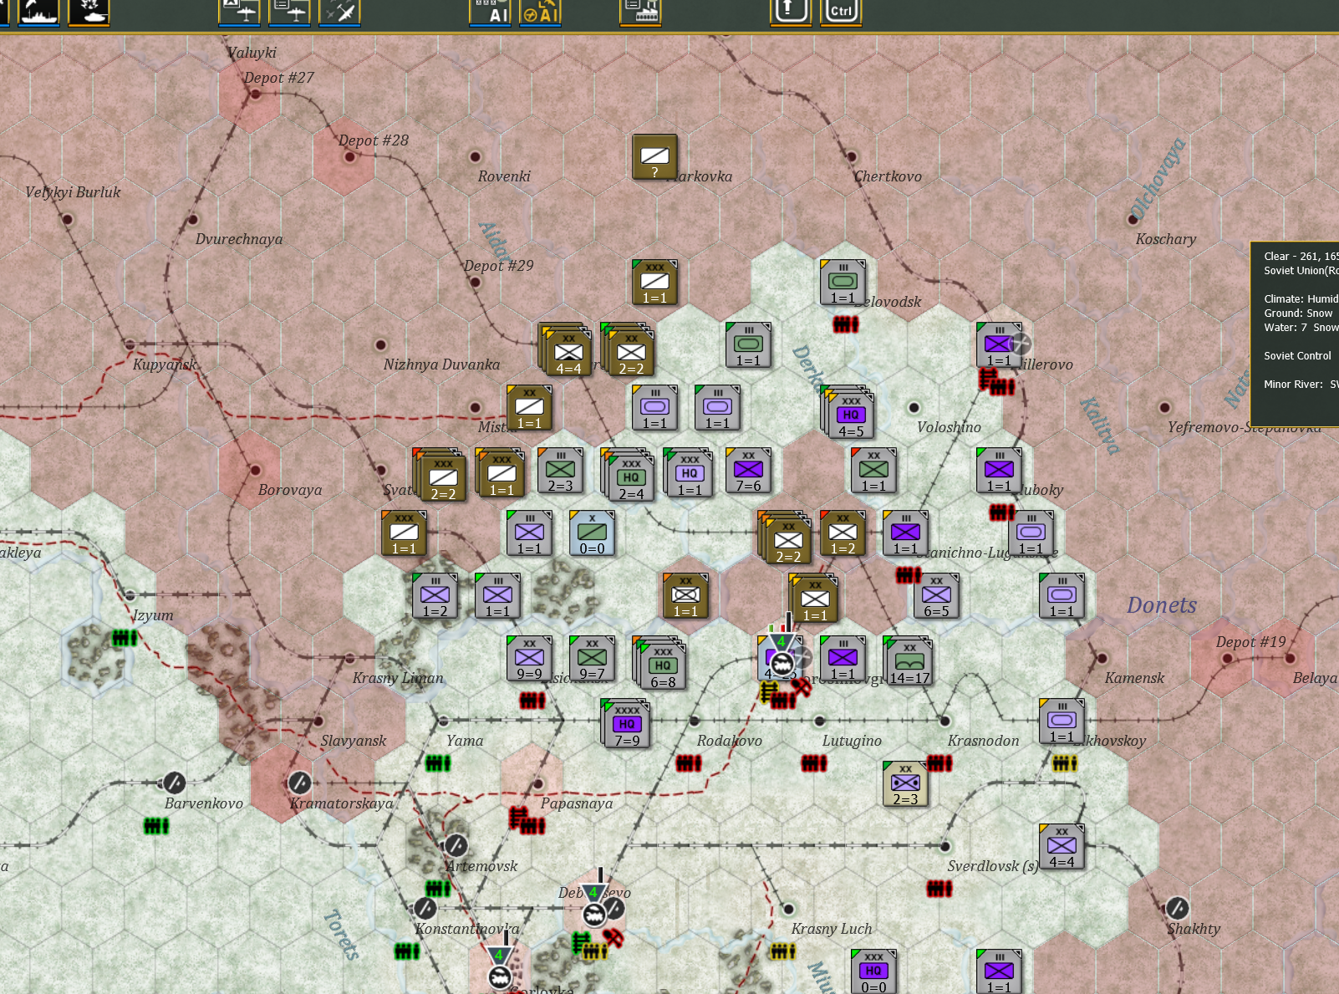Screen dimensions: 1339x994
Task: Select the beige XX unit labeled 2=3
Action: pyautogui.click(x=905, y=783)
